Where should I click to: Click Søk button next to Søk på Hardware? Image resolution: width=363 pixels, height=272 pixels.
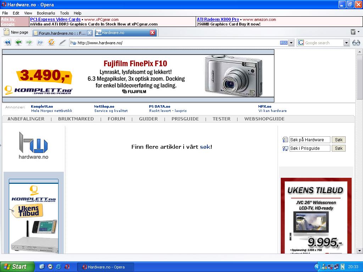(x=339, y=140)
